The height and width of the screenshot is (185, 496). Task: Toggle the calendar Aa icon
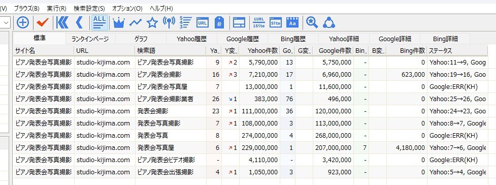tap(292, 22)
